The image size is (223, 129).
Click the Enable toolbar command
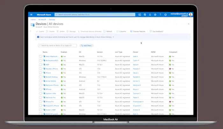[x=40, y=31]
